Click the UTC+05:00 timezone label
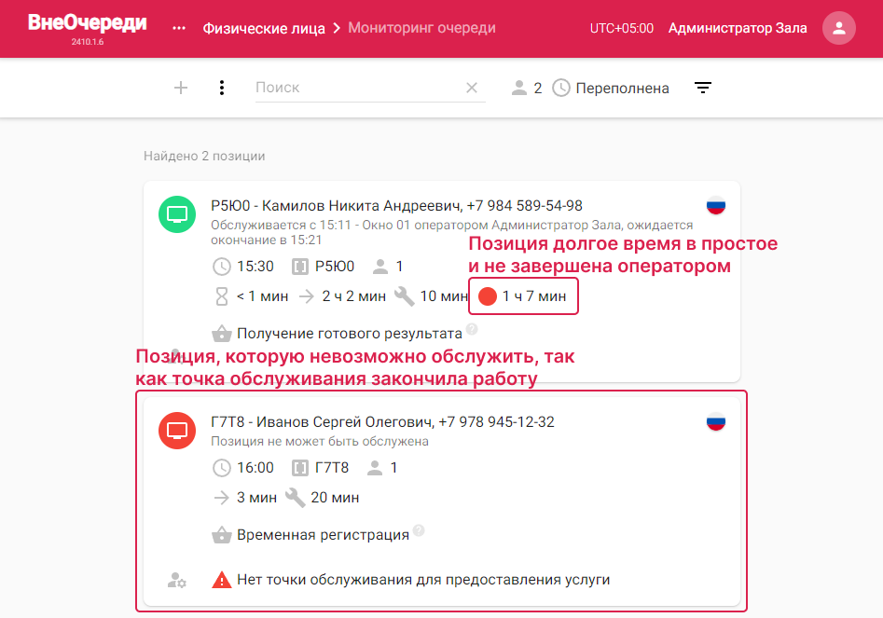 [x=622, y=28]
